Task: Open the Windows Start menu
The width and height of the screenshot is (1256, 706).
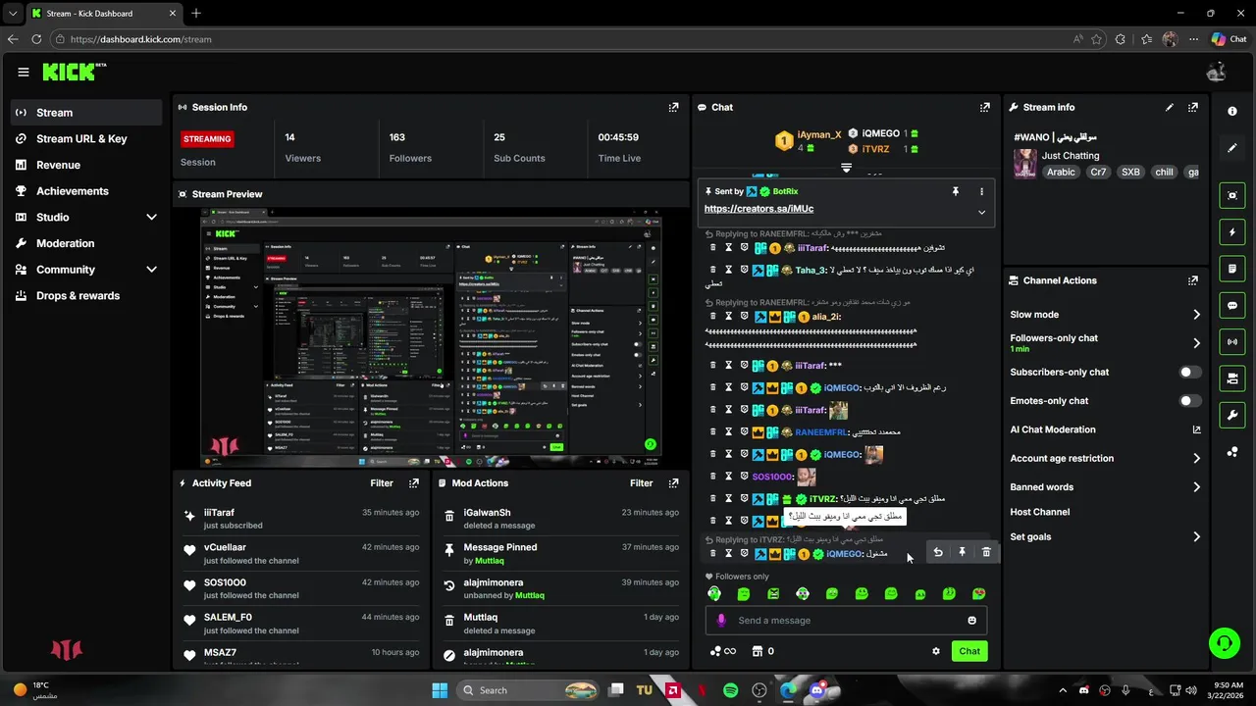Action: point(440,690)
